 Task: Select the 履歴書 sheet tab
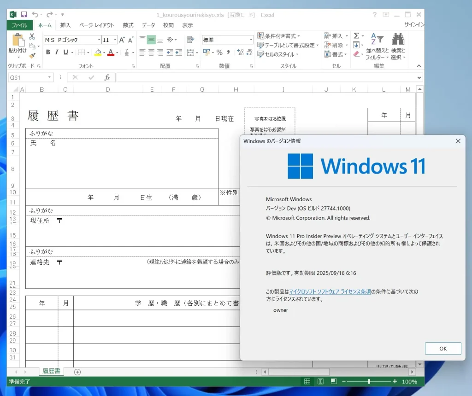click(x=51, y=371)
